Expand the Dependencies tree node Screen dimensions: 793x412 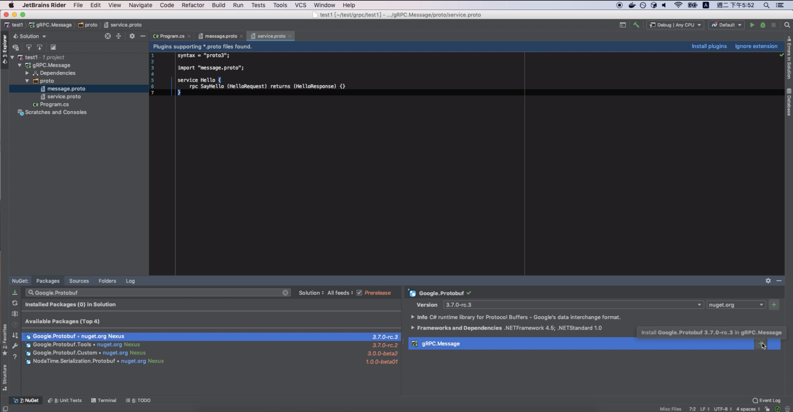[x=27, y=73]
